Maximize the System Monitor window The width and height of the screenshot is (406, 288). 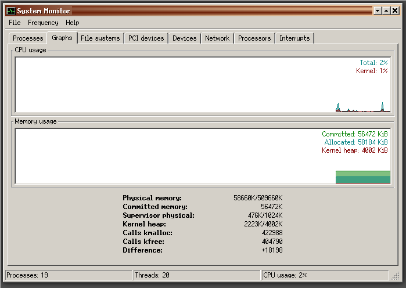coord(386,11)
